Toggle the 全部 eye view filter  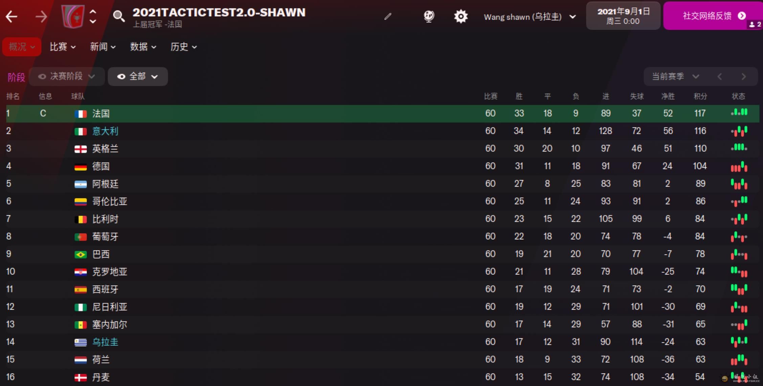[x=137, y=76]
